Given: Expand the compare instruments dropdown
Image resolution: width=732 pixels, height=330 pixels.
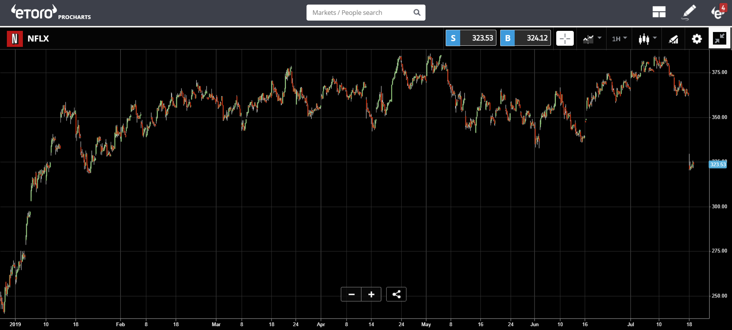Looking at the screenshot, I should (592, 38).
